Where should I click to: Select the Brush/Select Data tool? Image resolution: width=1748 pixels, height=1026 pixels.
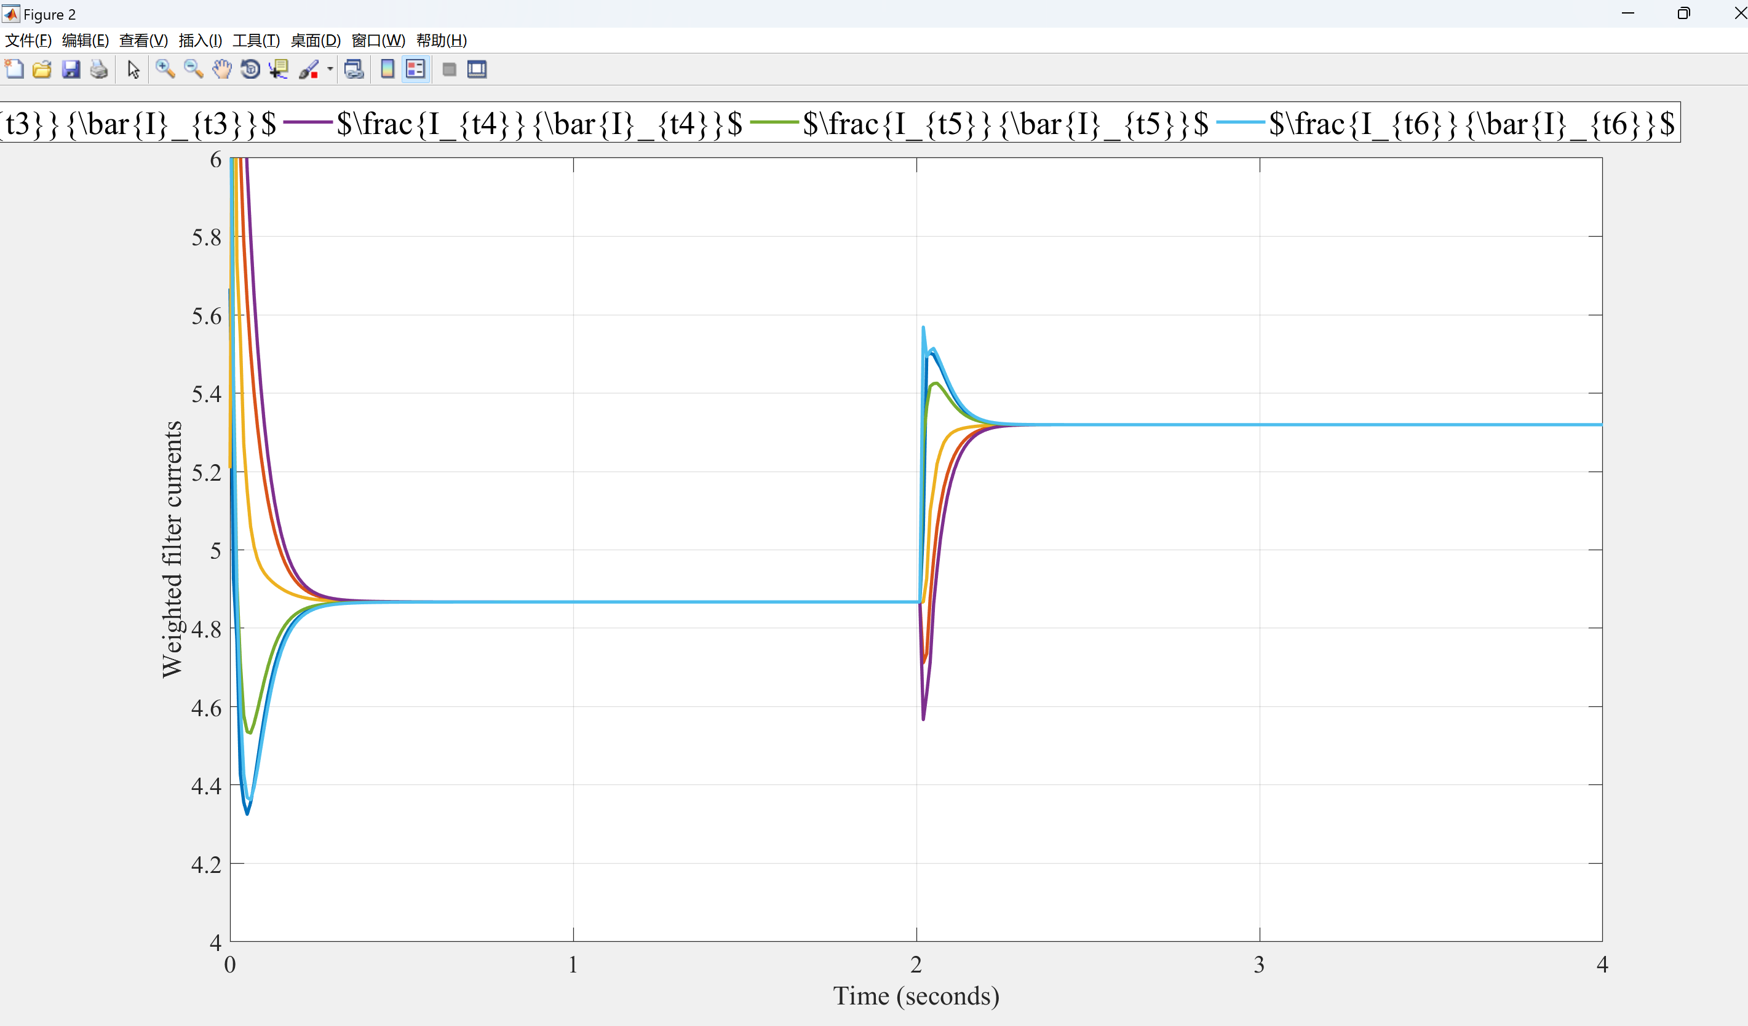[309, 69]
